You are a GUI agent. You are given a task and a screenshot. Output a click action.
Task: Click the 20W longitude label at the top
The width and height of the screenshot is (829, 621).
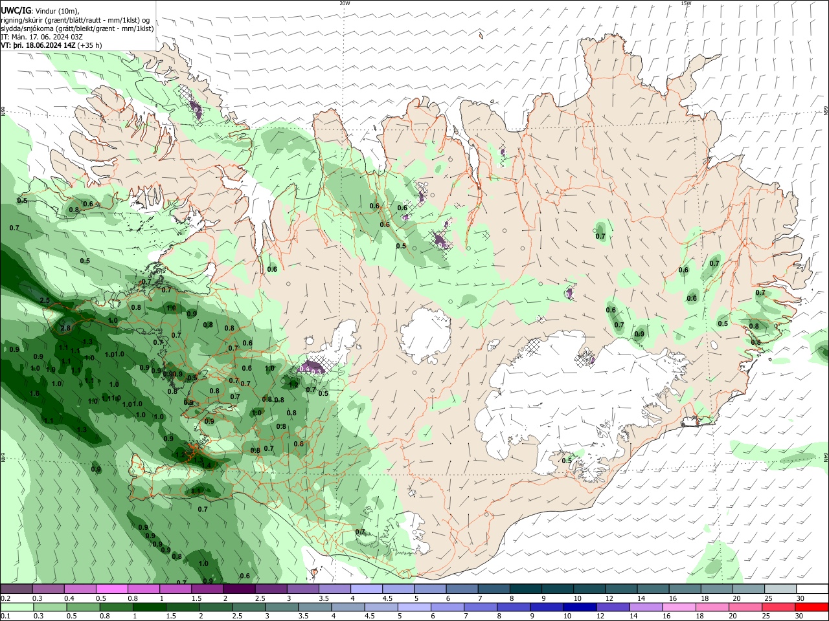345,3
